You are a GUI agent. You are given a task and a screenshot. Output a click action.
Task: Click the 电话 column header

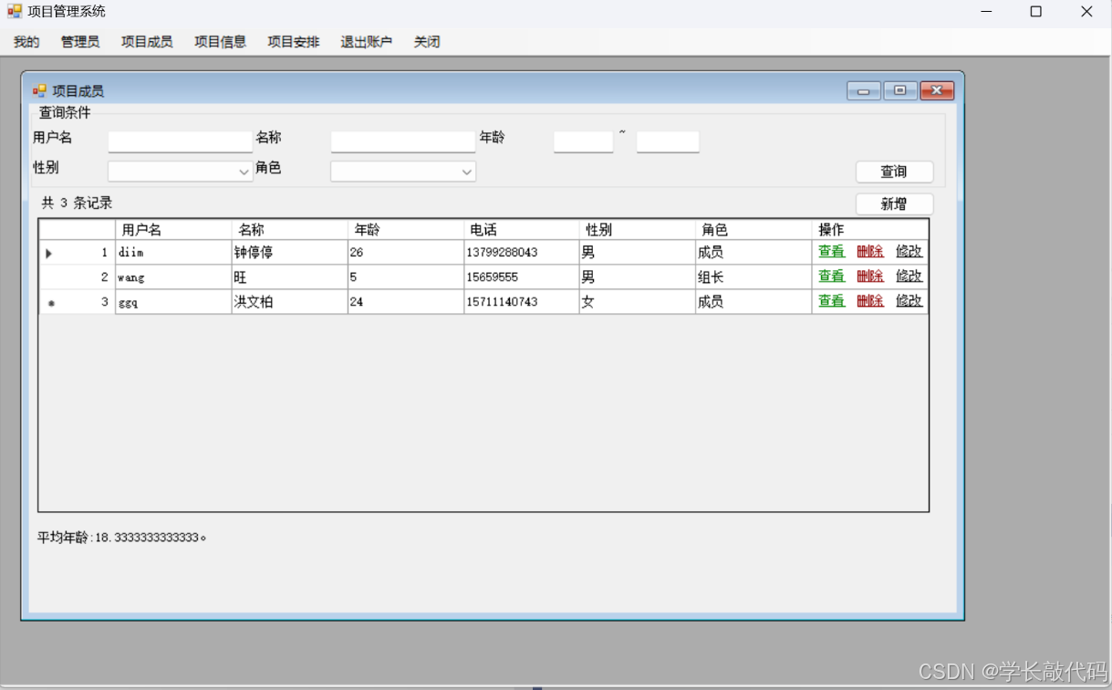(x=521, y=230)
